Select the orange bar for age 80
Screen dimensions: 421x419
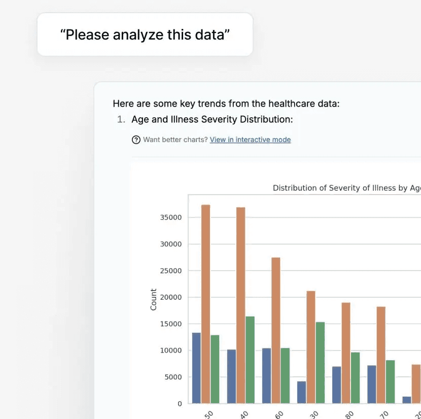346,353
